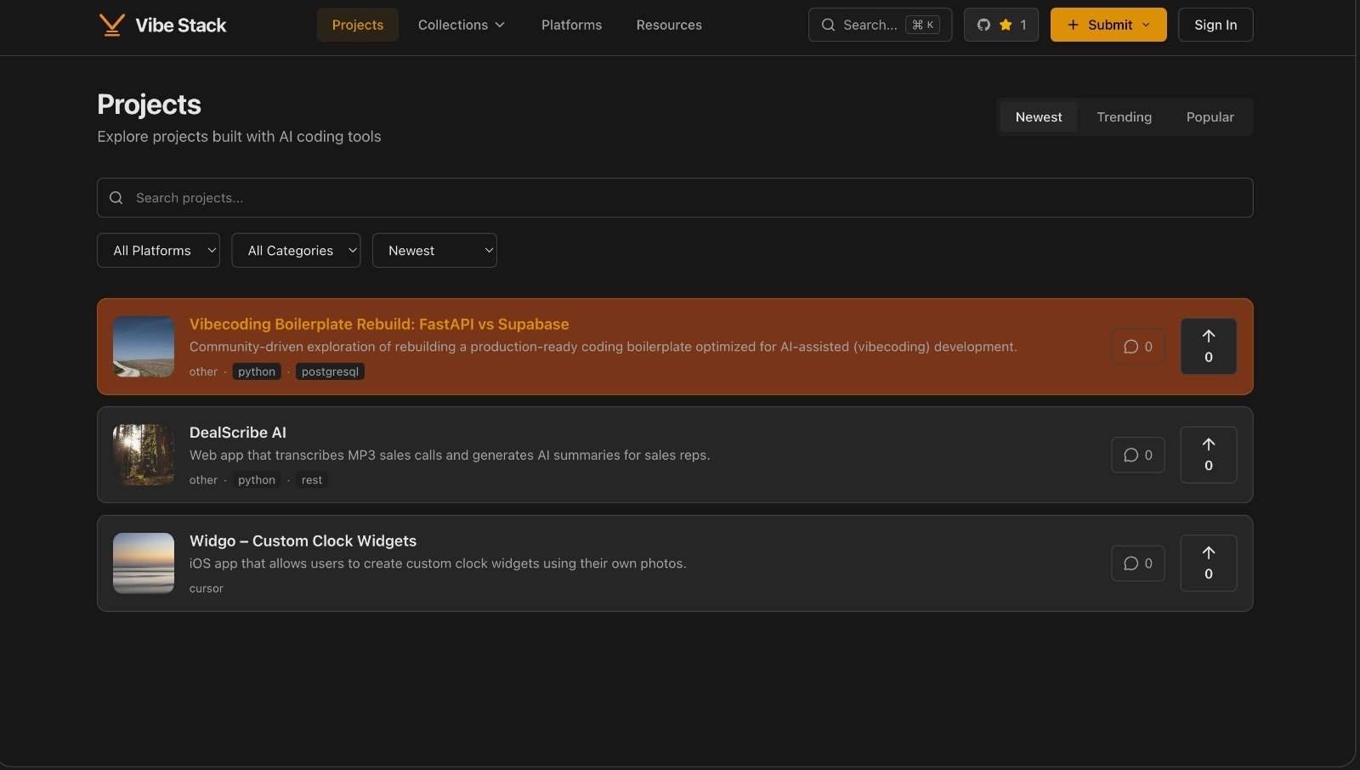Click the Community-driven exploration description text
The image size is (1360, 770).
tap(603, 347)
